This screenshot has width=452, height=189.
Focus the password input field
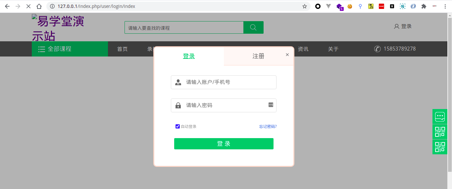[x=224, y=105]
